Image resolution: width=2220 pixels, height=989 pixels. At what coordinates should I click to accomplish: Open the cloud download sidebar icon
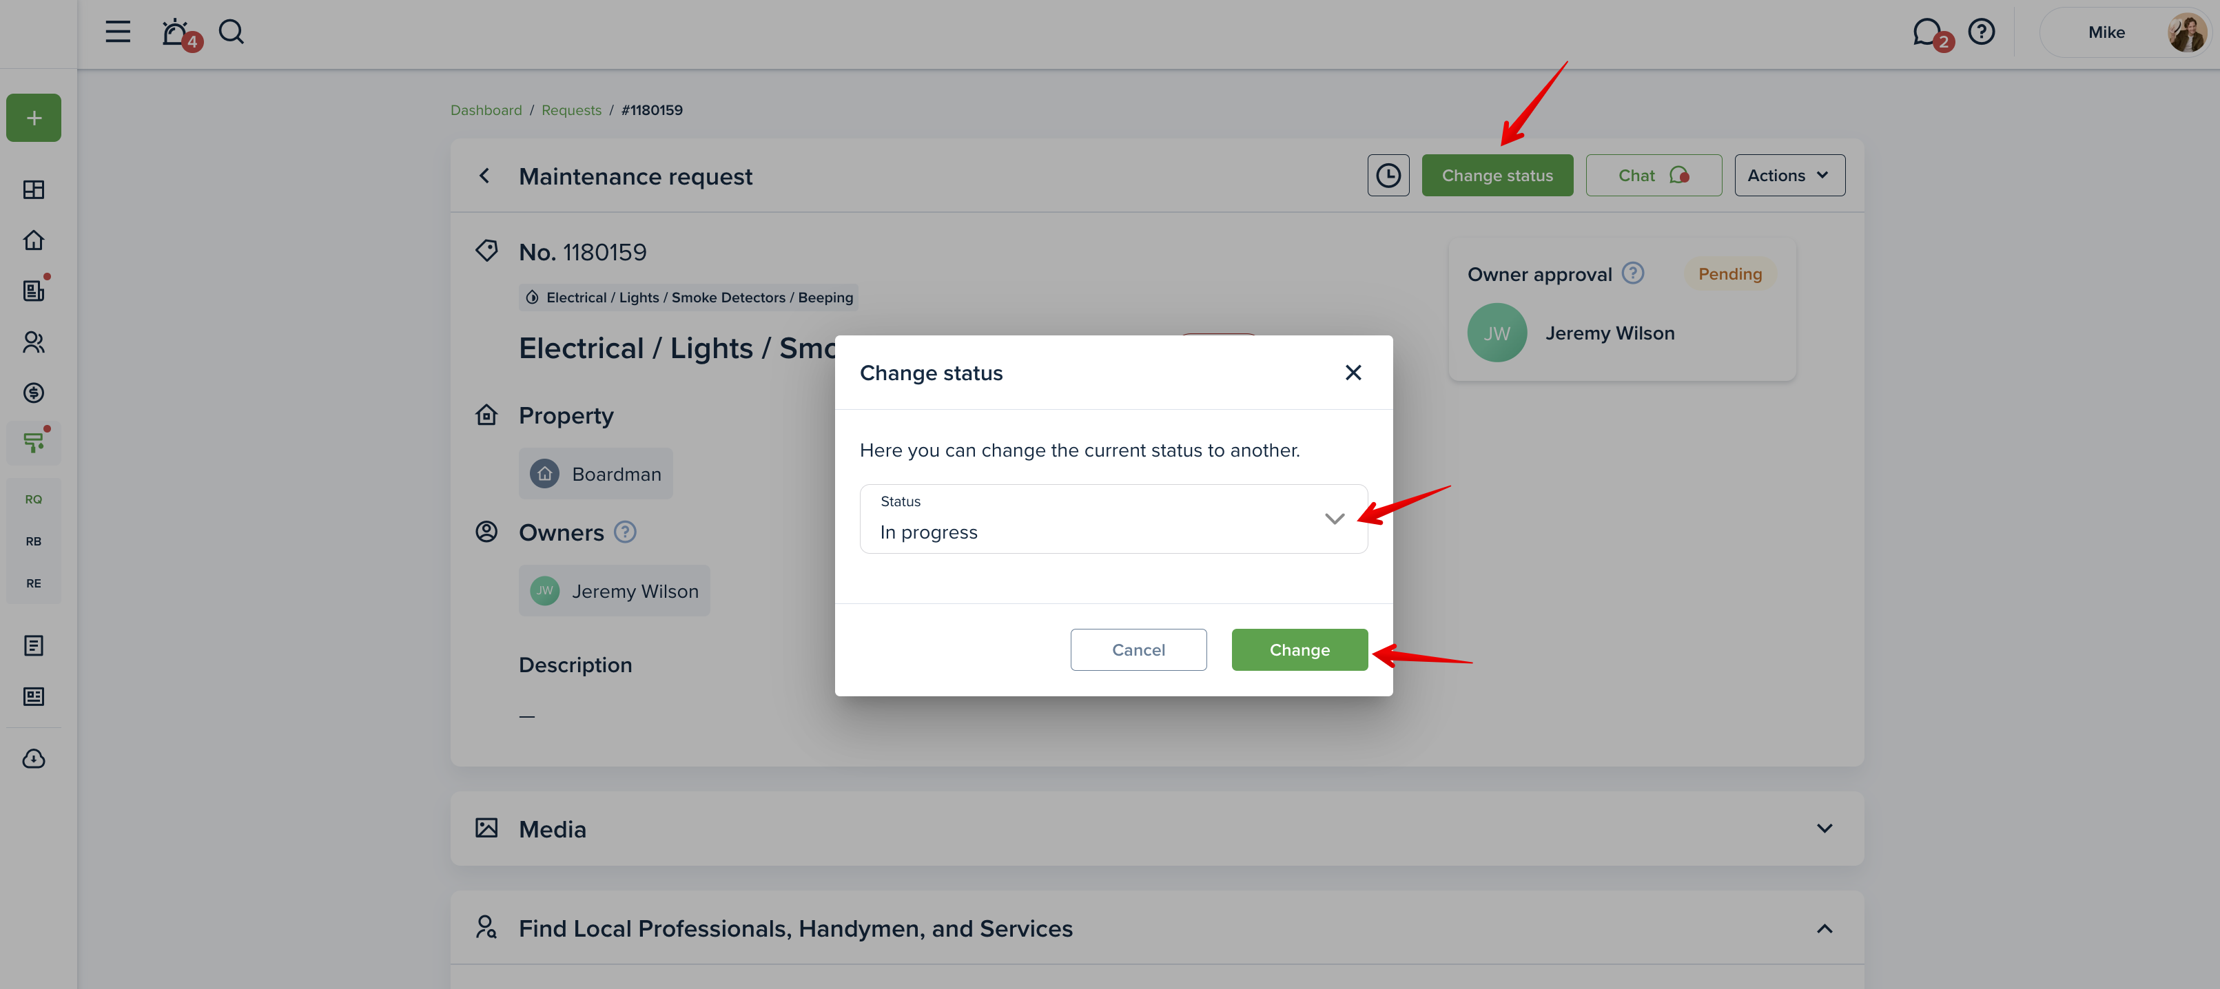click(34, 759)
